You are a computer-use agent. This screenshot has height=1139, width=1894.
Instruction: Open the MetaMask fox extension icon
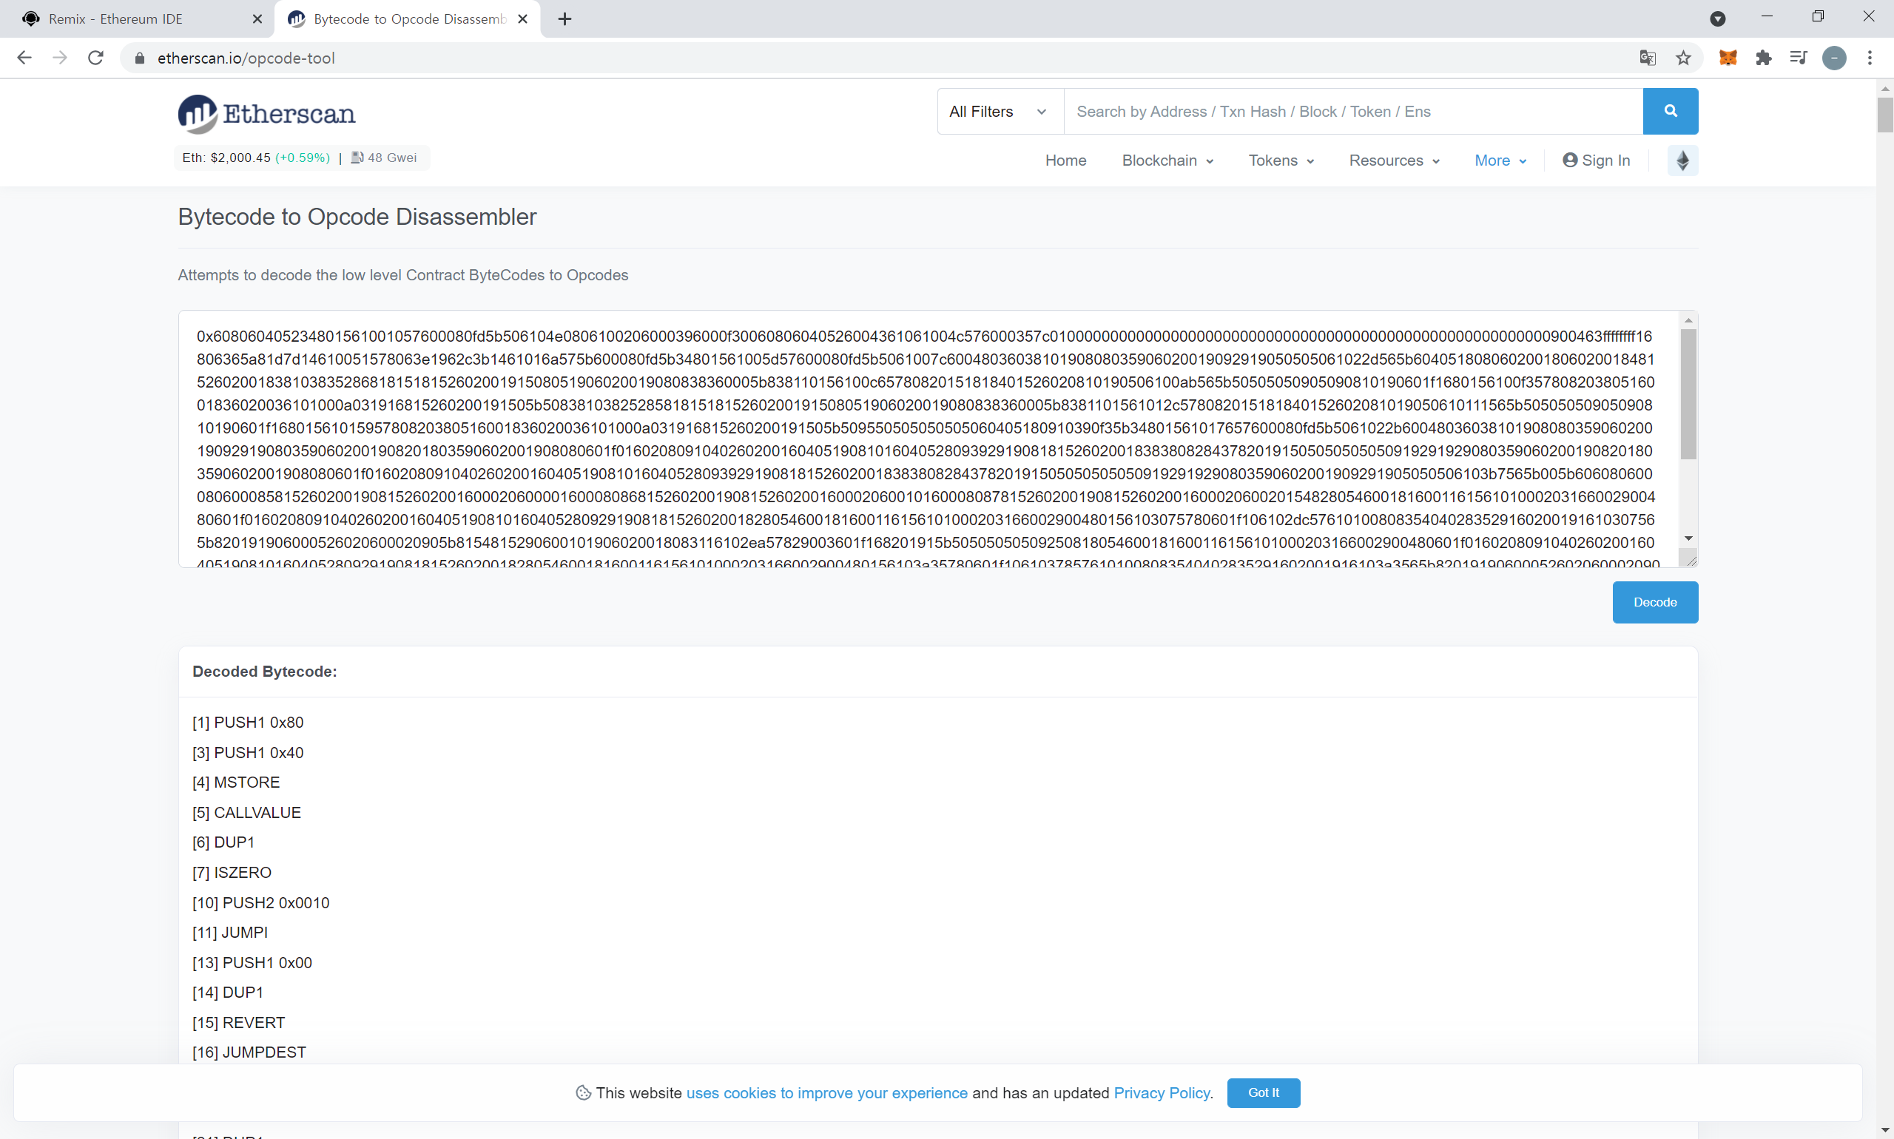click(1728, 58)
